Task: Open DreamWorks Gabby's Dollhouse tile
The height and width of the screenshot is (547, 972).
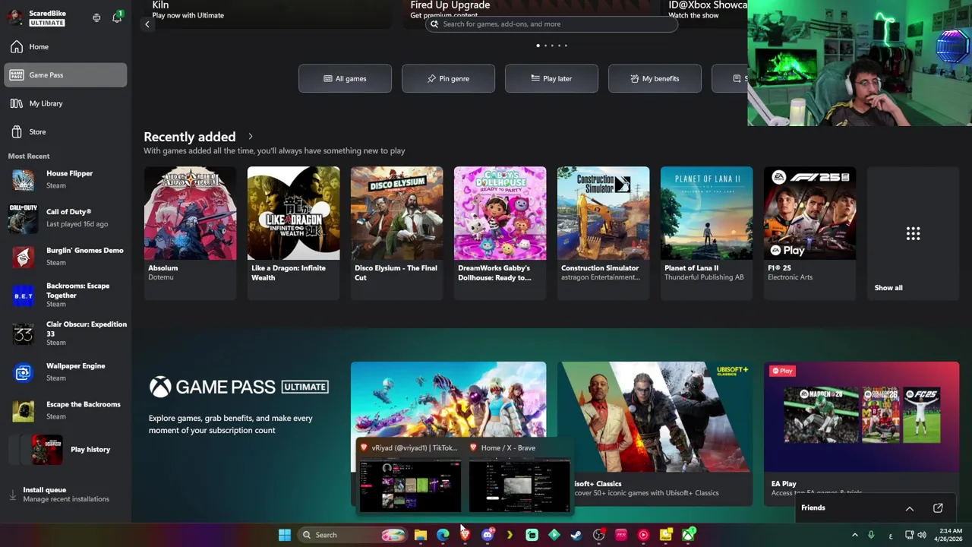Action: click(500, 232)
